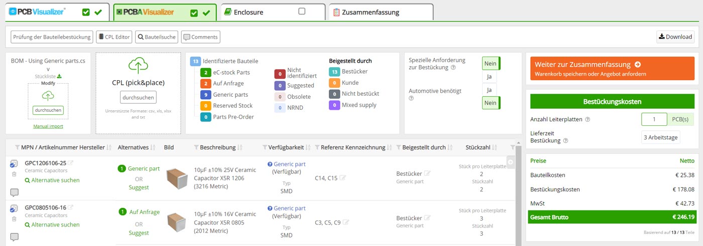Click filter icon on Beschreibung column
Image resolution: width=703 pixels, height=246 pixels.
point(196,148)
